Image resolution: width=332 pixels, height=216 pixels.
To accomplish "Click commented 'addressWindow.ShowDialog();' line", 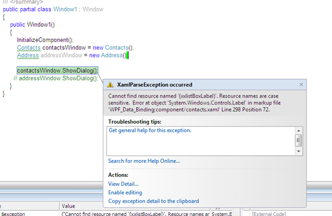I will pos(56,78).
